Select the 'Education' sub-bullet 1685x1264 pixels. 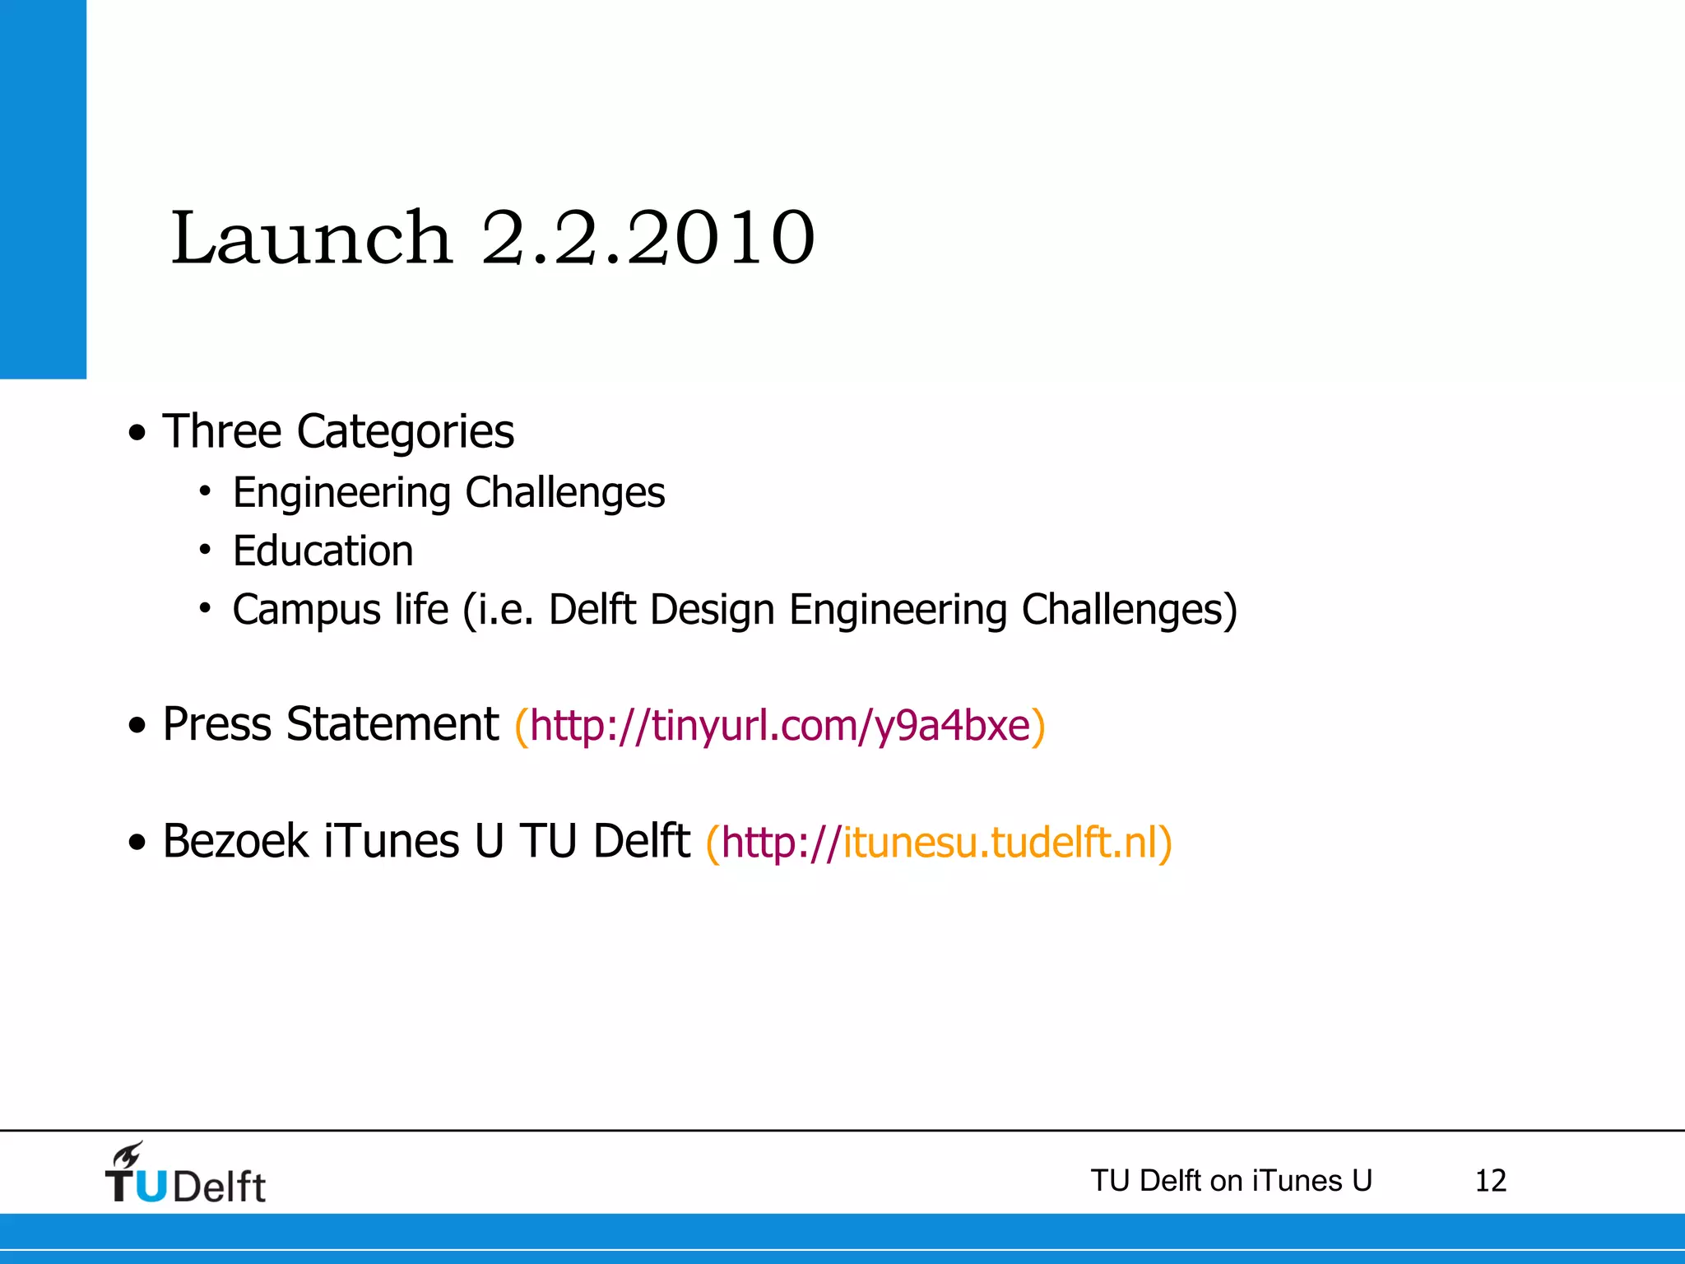click(x=323, y=551)
